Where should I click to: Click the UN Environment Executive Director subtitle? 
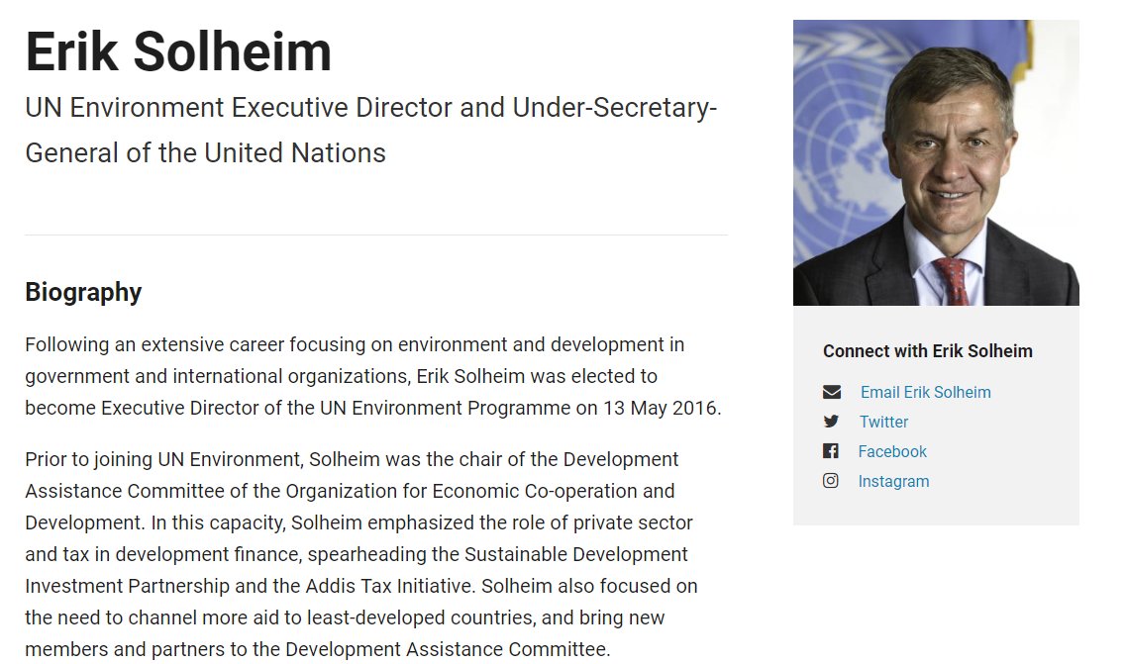pos(370,130)
